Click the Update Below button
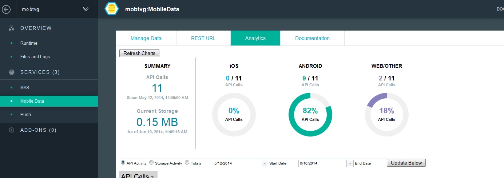 pos(406,163)
